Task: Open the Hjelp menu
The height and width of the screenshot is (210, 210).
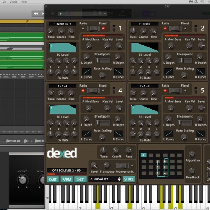Action: [24, 2]
